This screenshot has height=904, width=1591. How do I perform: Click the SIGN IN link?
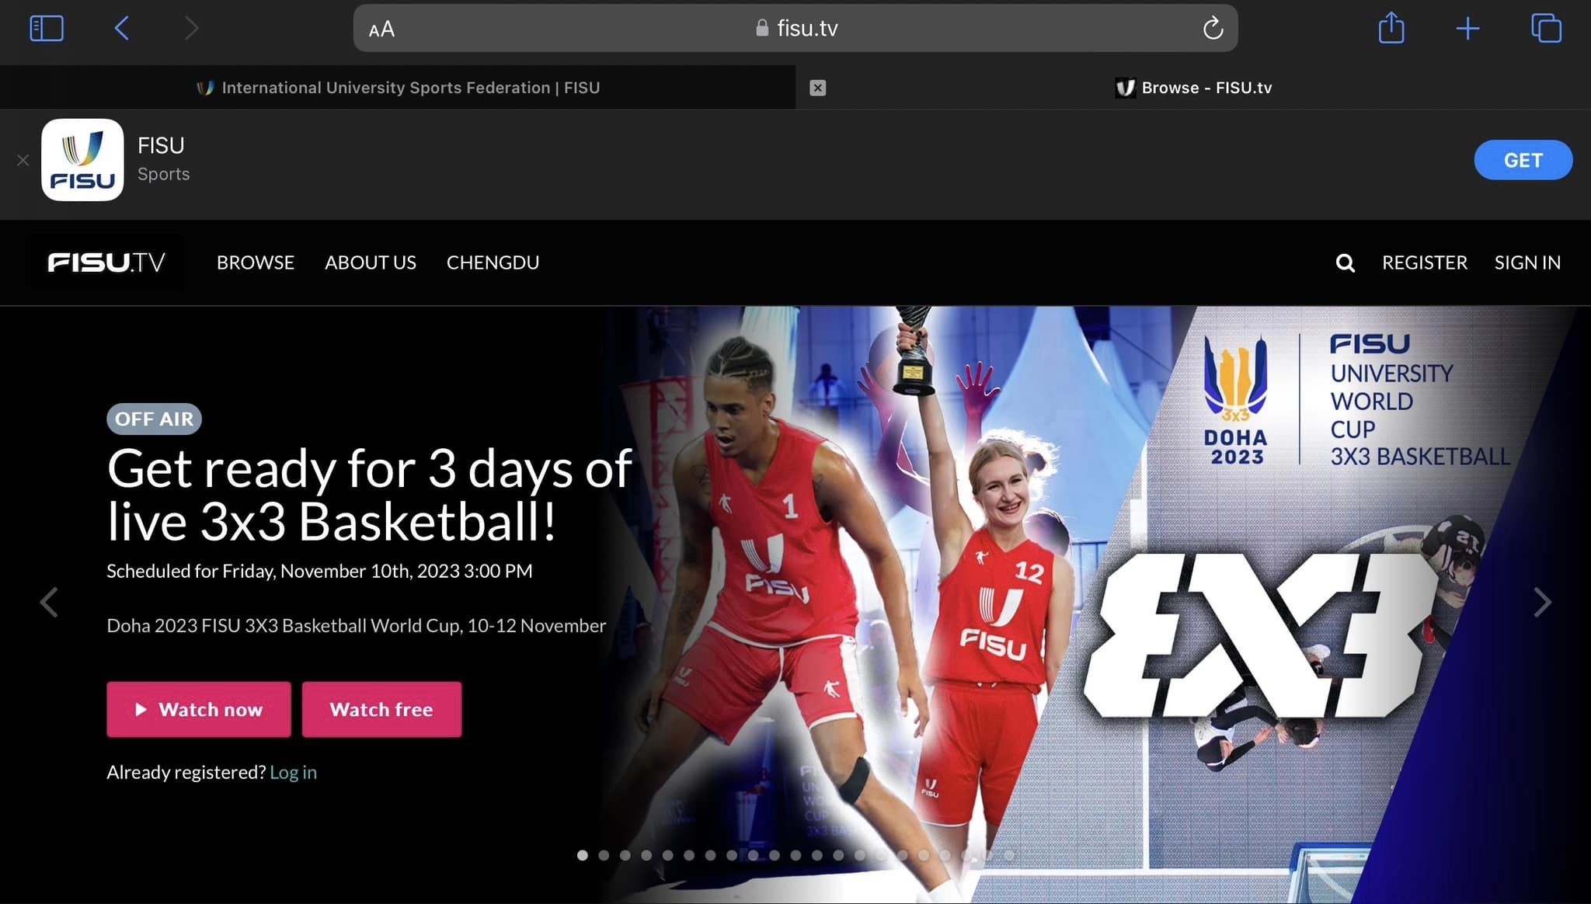(x=1527, y=263)
